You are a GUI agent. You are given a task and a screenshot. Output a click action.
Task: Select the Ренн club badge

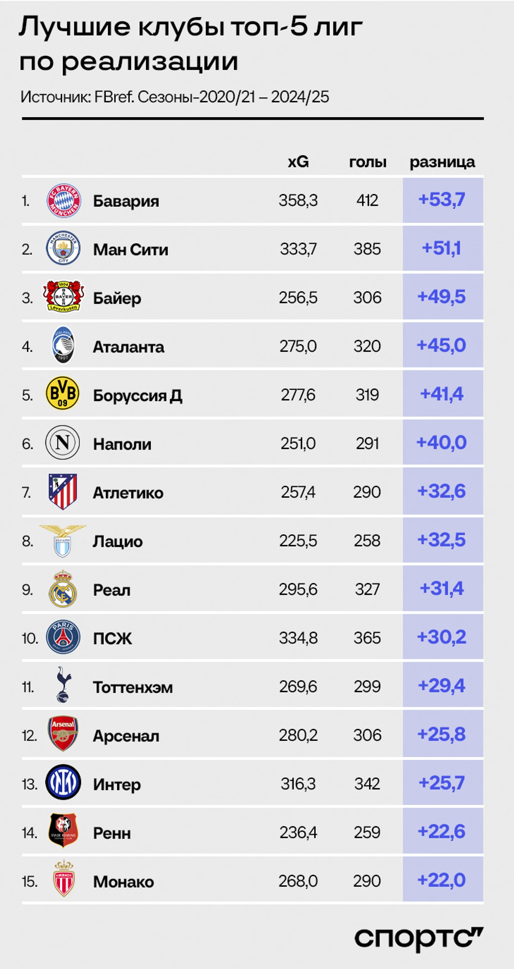(63, 831)
